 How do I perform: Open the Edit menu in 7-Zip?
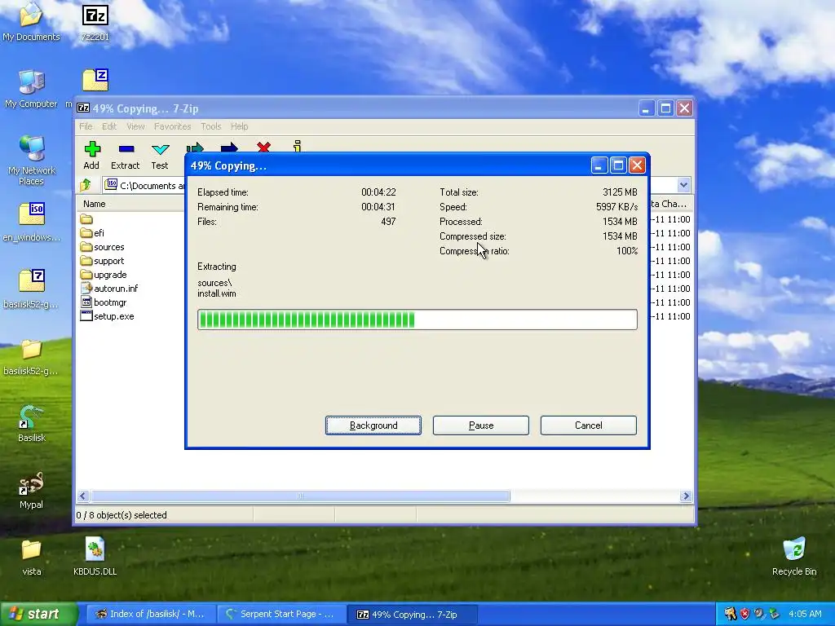[109, 126]
